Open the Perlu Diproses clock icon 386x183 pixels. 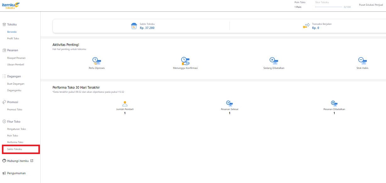point(97,61)
